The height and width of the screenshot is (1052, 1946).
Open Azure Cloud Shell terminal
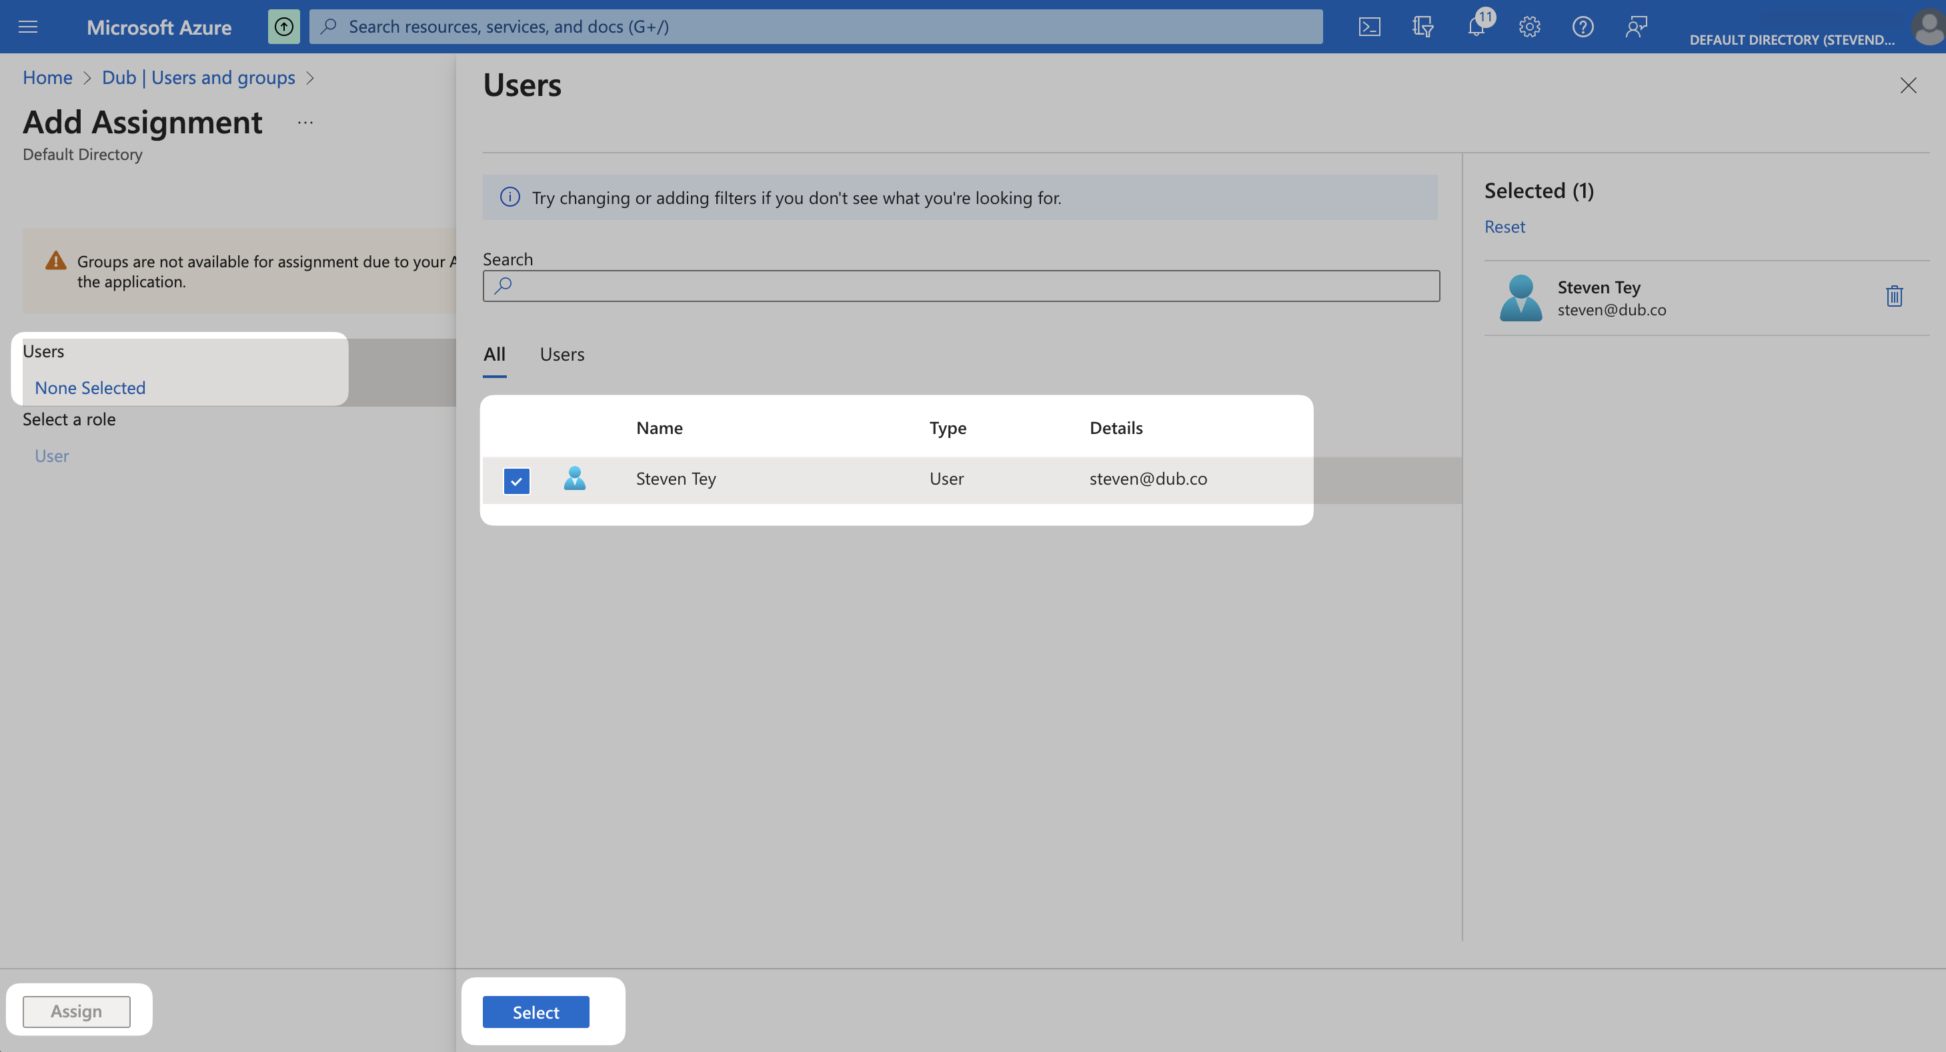click(1370, 27)
